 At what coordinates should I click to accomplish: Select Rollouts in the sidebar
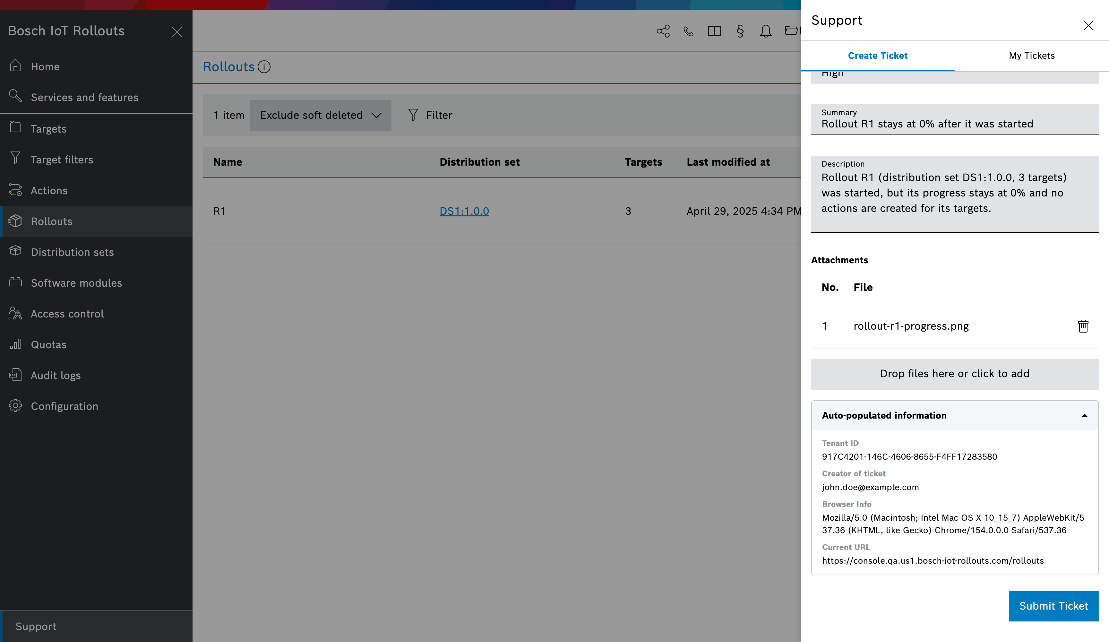(x=96, y=221)
